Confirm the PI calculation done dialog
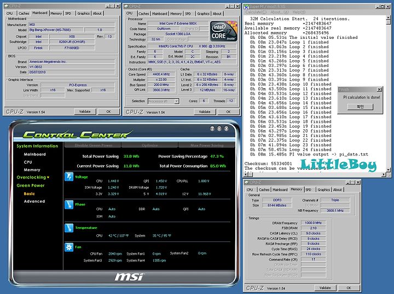394x294 pixels. (x=360, y=107)
